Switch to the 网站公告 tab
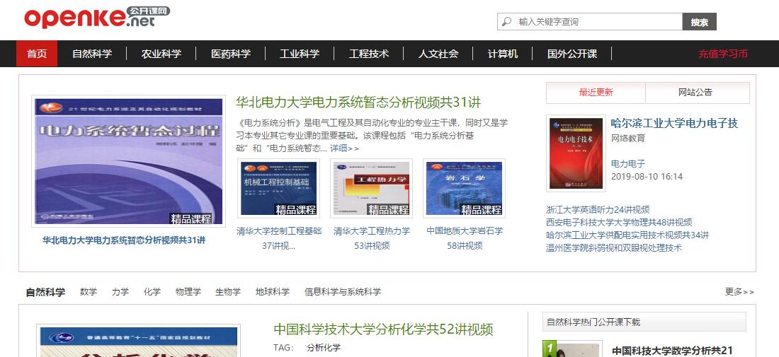The image size is (779, 357). coord(697,93)
